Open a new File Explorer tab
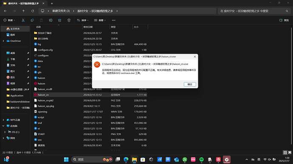The height and width of the screenshot is (164, 293). 52,3
